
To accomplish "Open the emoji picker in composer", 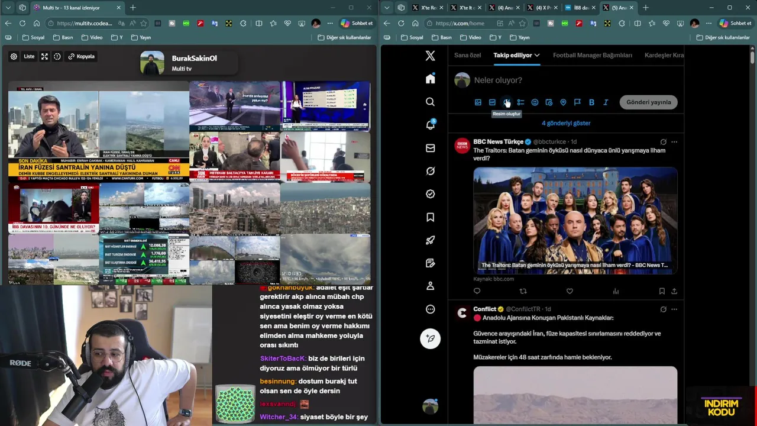I will click(535, 102).
